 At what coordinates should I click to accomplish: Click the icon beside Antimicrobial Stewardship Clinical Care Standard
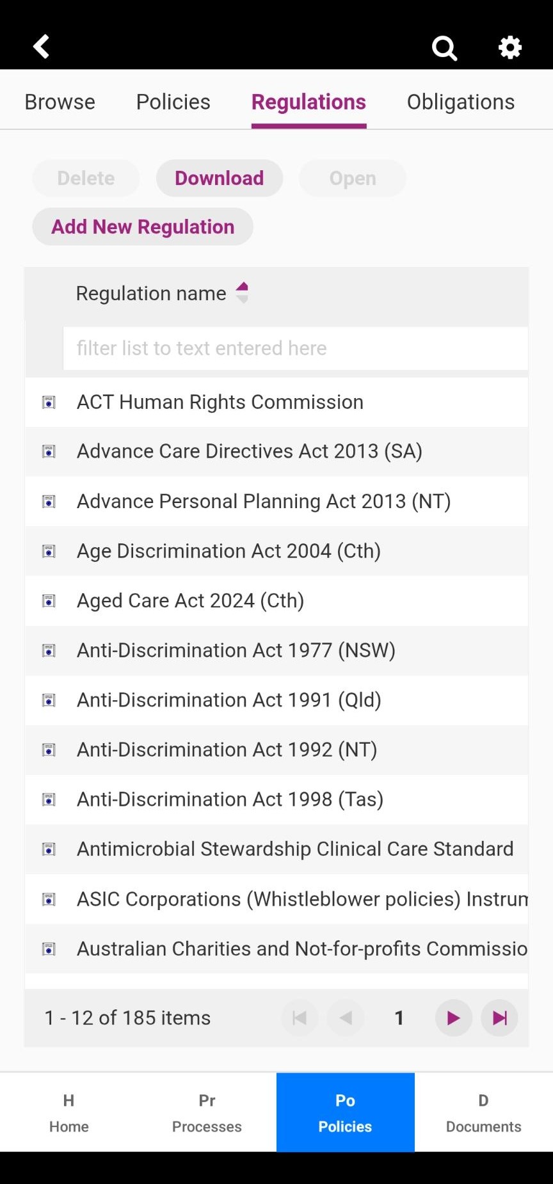[x=49, y=849]
